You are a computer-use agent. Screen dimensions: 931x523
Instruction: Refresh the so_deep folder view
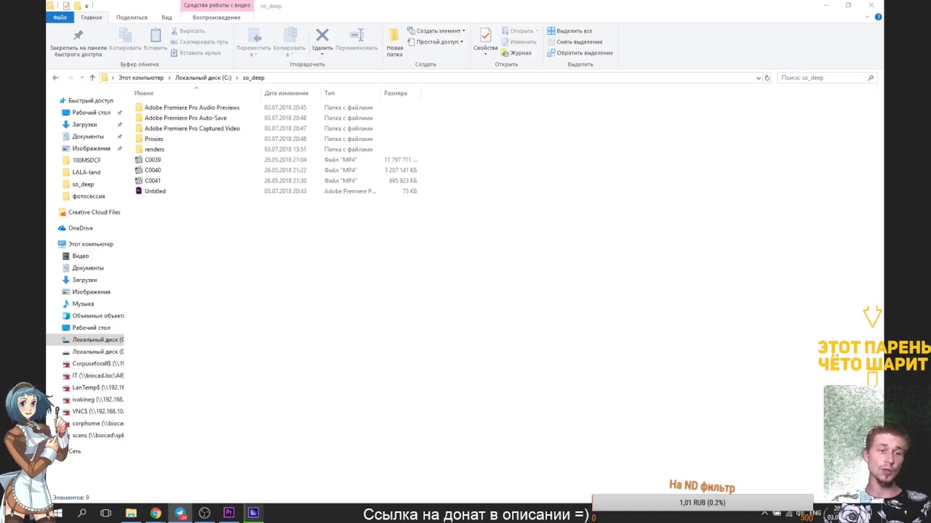coord(767,78)
